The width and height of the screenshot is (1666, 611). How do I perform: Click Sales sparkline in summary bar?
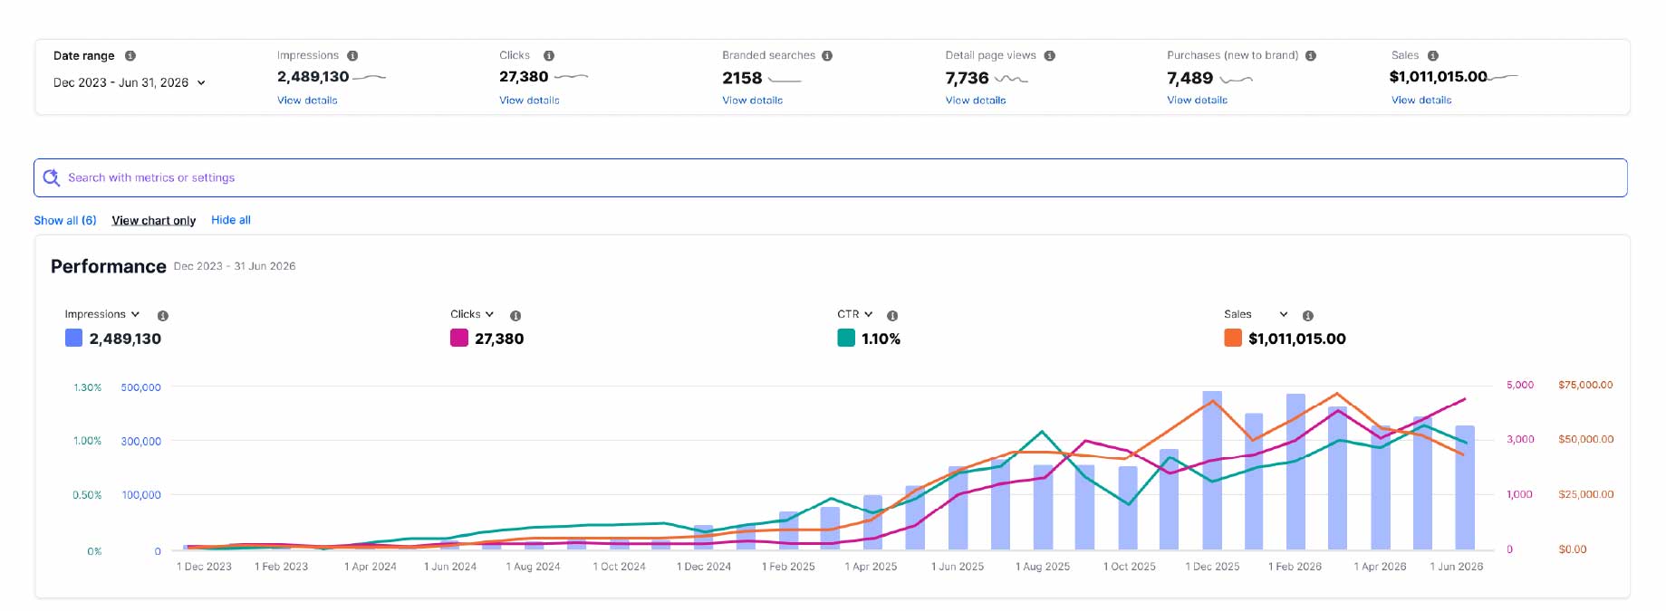(1503, 77)
